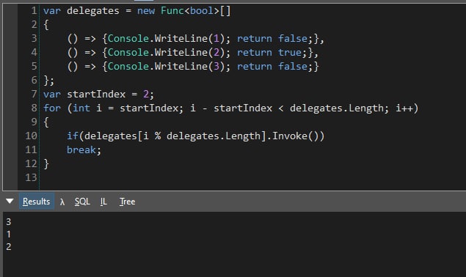Screen dimensions: 466x277
Task: Click 'return false' on line 3
Action: 272,39
